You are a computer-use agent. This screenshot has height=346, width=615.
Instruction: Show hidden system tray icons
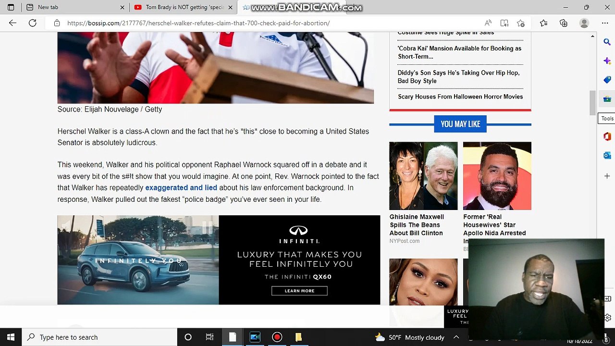456,337
